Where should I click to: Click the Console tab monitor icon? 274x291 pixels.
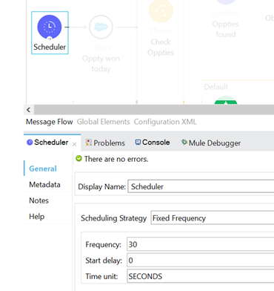(x=138, y=142)
